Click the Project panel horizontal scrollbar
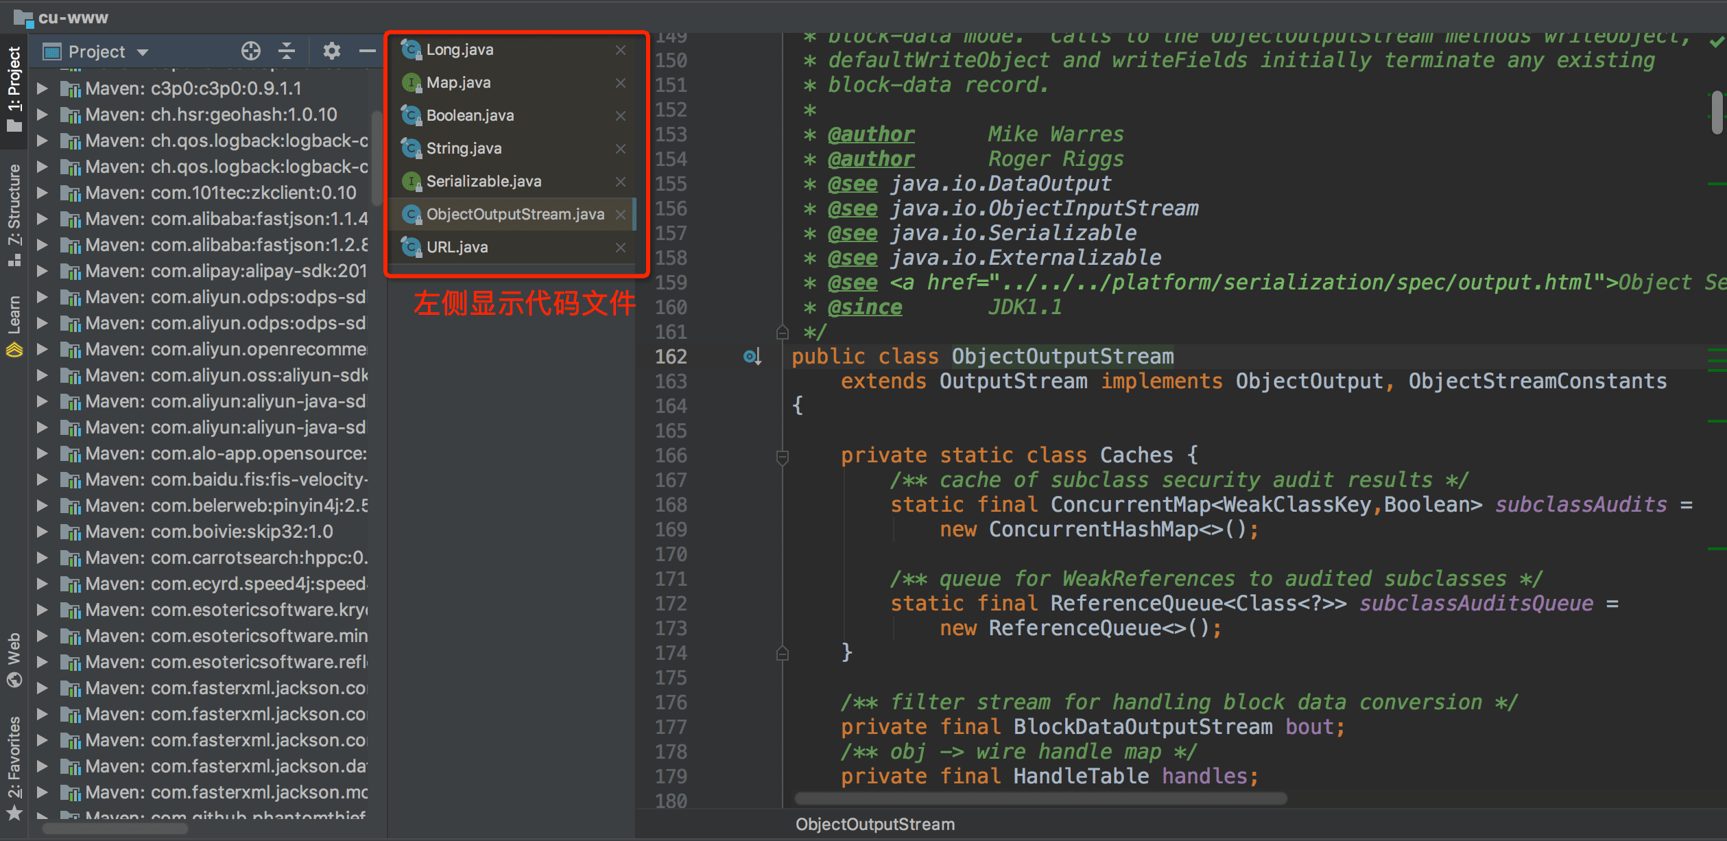Viewport: 1727px width, 841px height. [115, 829]
